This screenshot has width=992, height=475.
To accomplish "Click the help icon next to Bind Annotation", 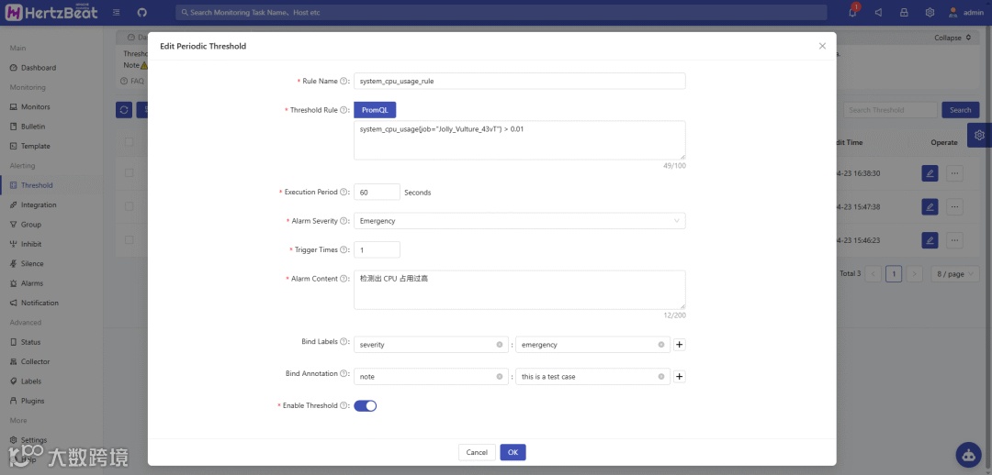I will click(344, 374).
